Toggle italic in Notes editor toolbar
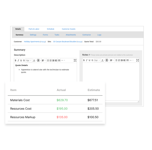Image resolution: width=152 pixels, height=150 pixels. tap(87, 60)
